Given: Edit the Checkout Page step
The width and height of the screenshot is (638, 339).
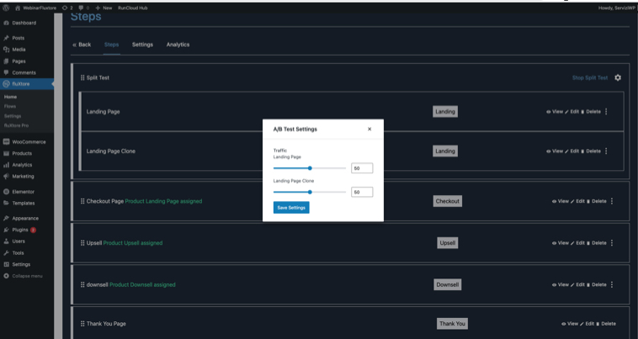Looking at the screenshot, I should (x=577, y=201).
